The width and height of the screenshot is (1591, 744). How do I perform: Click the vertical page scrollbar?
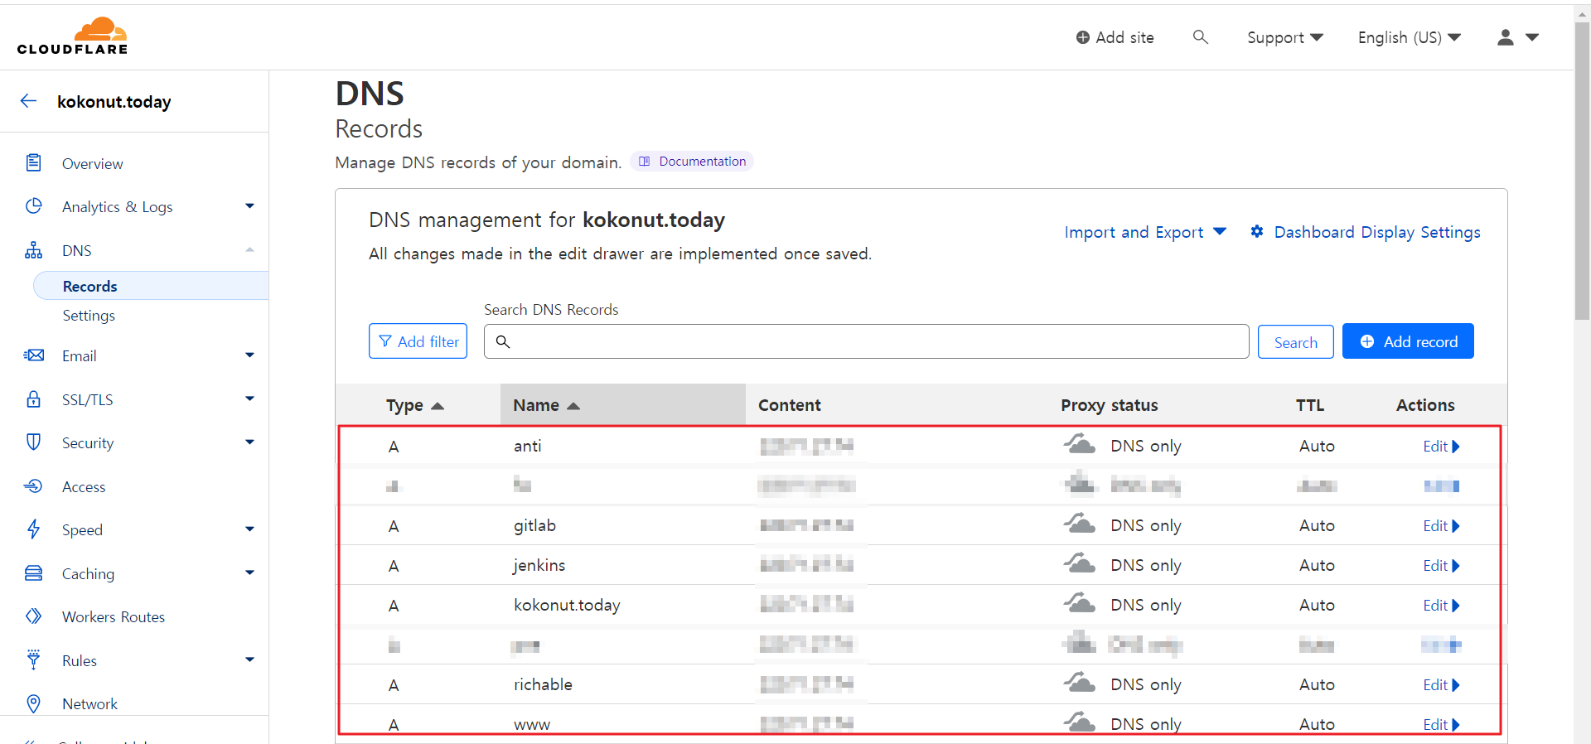coord(1582,171)
